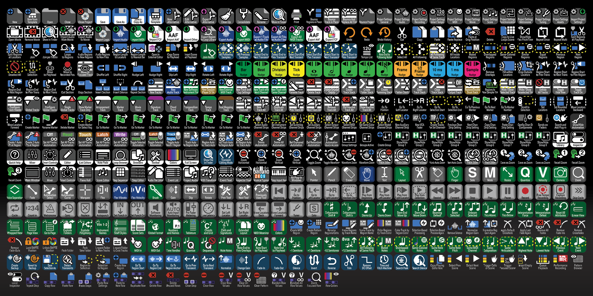Click the Stop transport button
The image size is (593, 296).
point(472,192)
